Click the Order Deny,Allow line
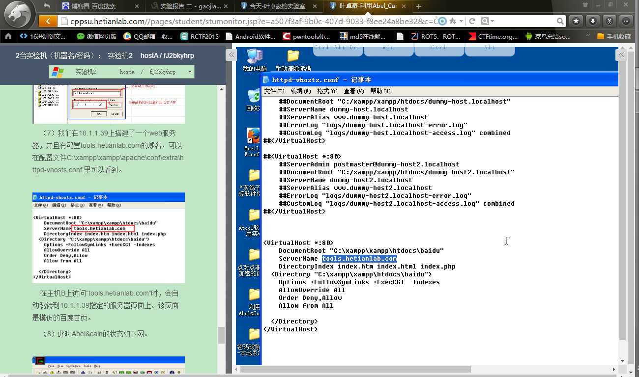 (310, 298)
